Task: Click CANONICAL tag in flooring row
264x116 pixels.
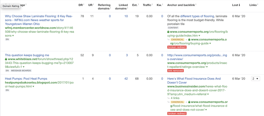Action: [x=177, y=40]
